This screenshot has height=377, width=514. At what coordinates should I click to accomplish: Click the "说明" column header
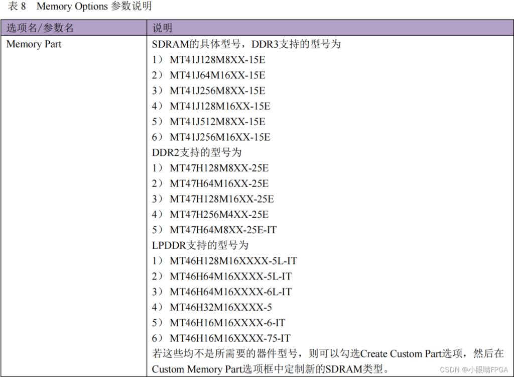coord(162,28)
